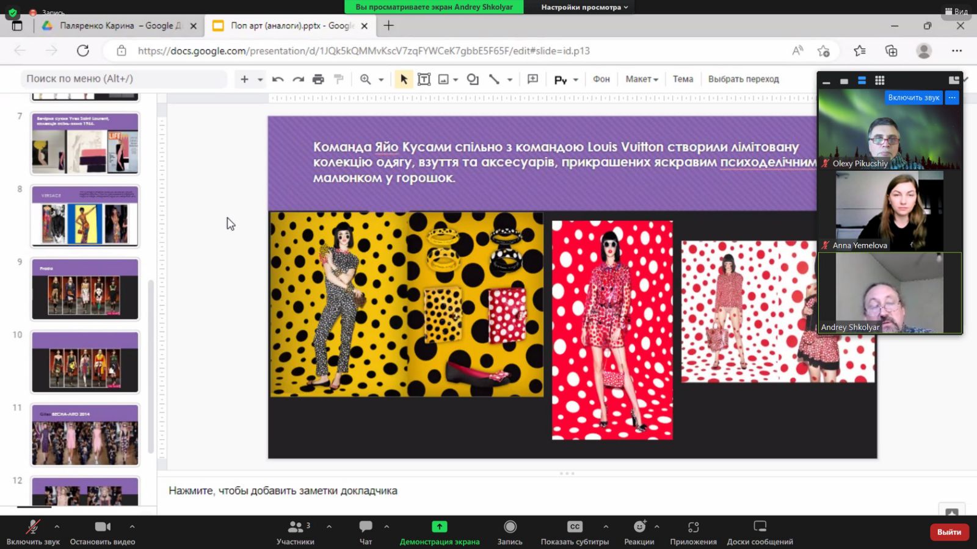977x549 pixels.
Task: Switch to the Паляренко Карина browser tab
Action: [120, 26]
